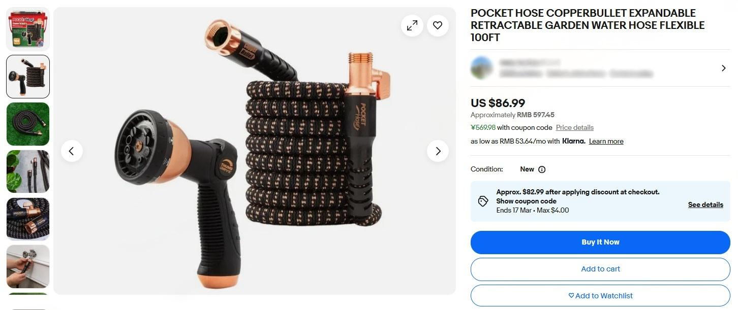This screenshot has height=310, width=738.
Task: Open the Price details link
Action: coord(575,127)
